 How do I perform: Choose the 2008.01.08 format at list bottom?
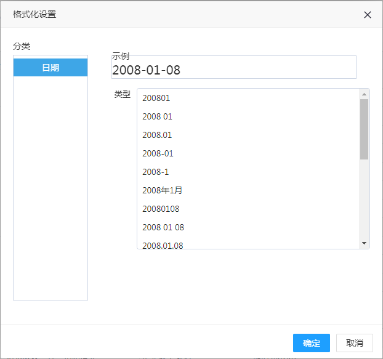click(x=163, y=245)
